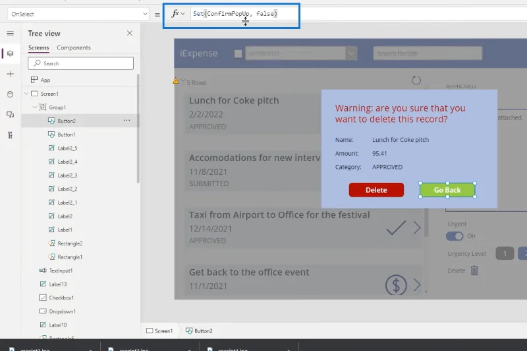
Task: Close the Tree view panel
Action: click(129, 33)
